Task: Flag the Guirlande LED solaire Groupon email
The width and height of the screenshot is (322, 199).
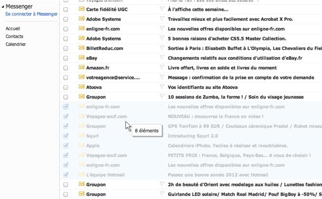Action: (162, 194)
